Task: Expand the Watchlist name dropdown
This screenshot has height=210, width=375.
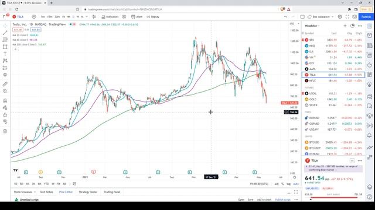Action: coord(312,26)
